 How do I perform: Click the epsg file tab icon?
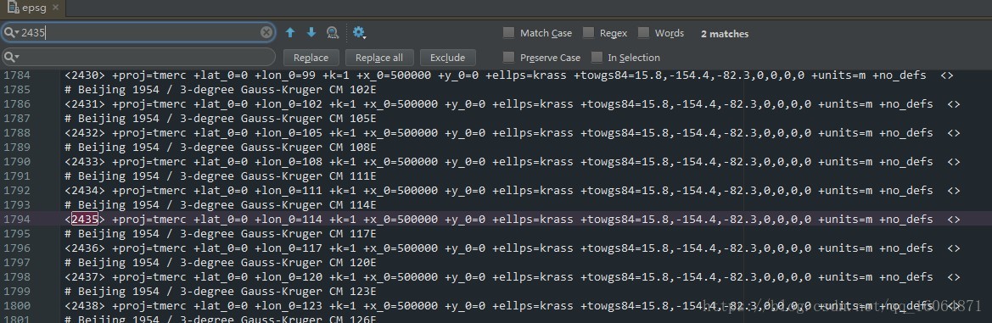click(12, 8)
